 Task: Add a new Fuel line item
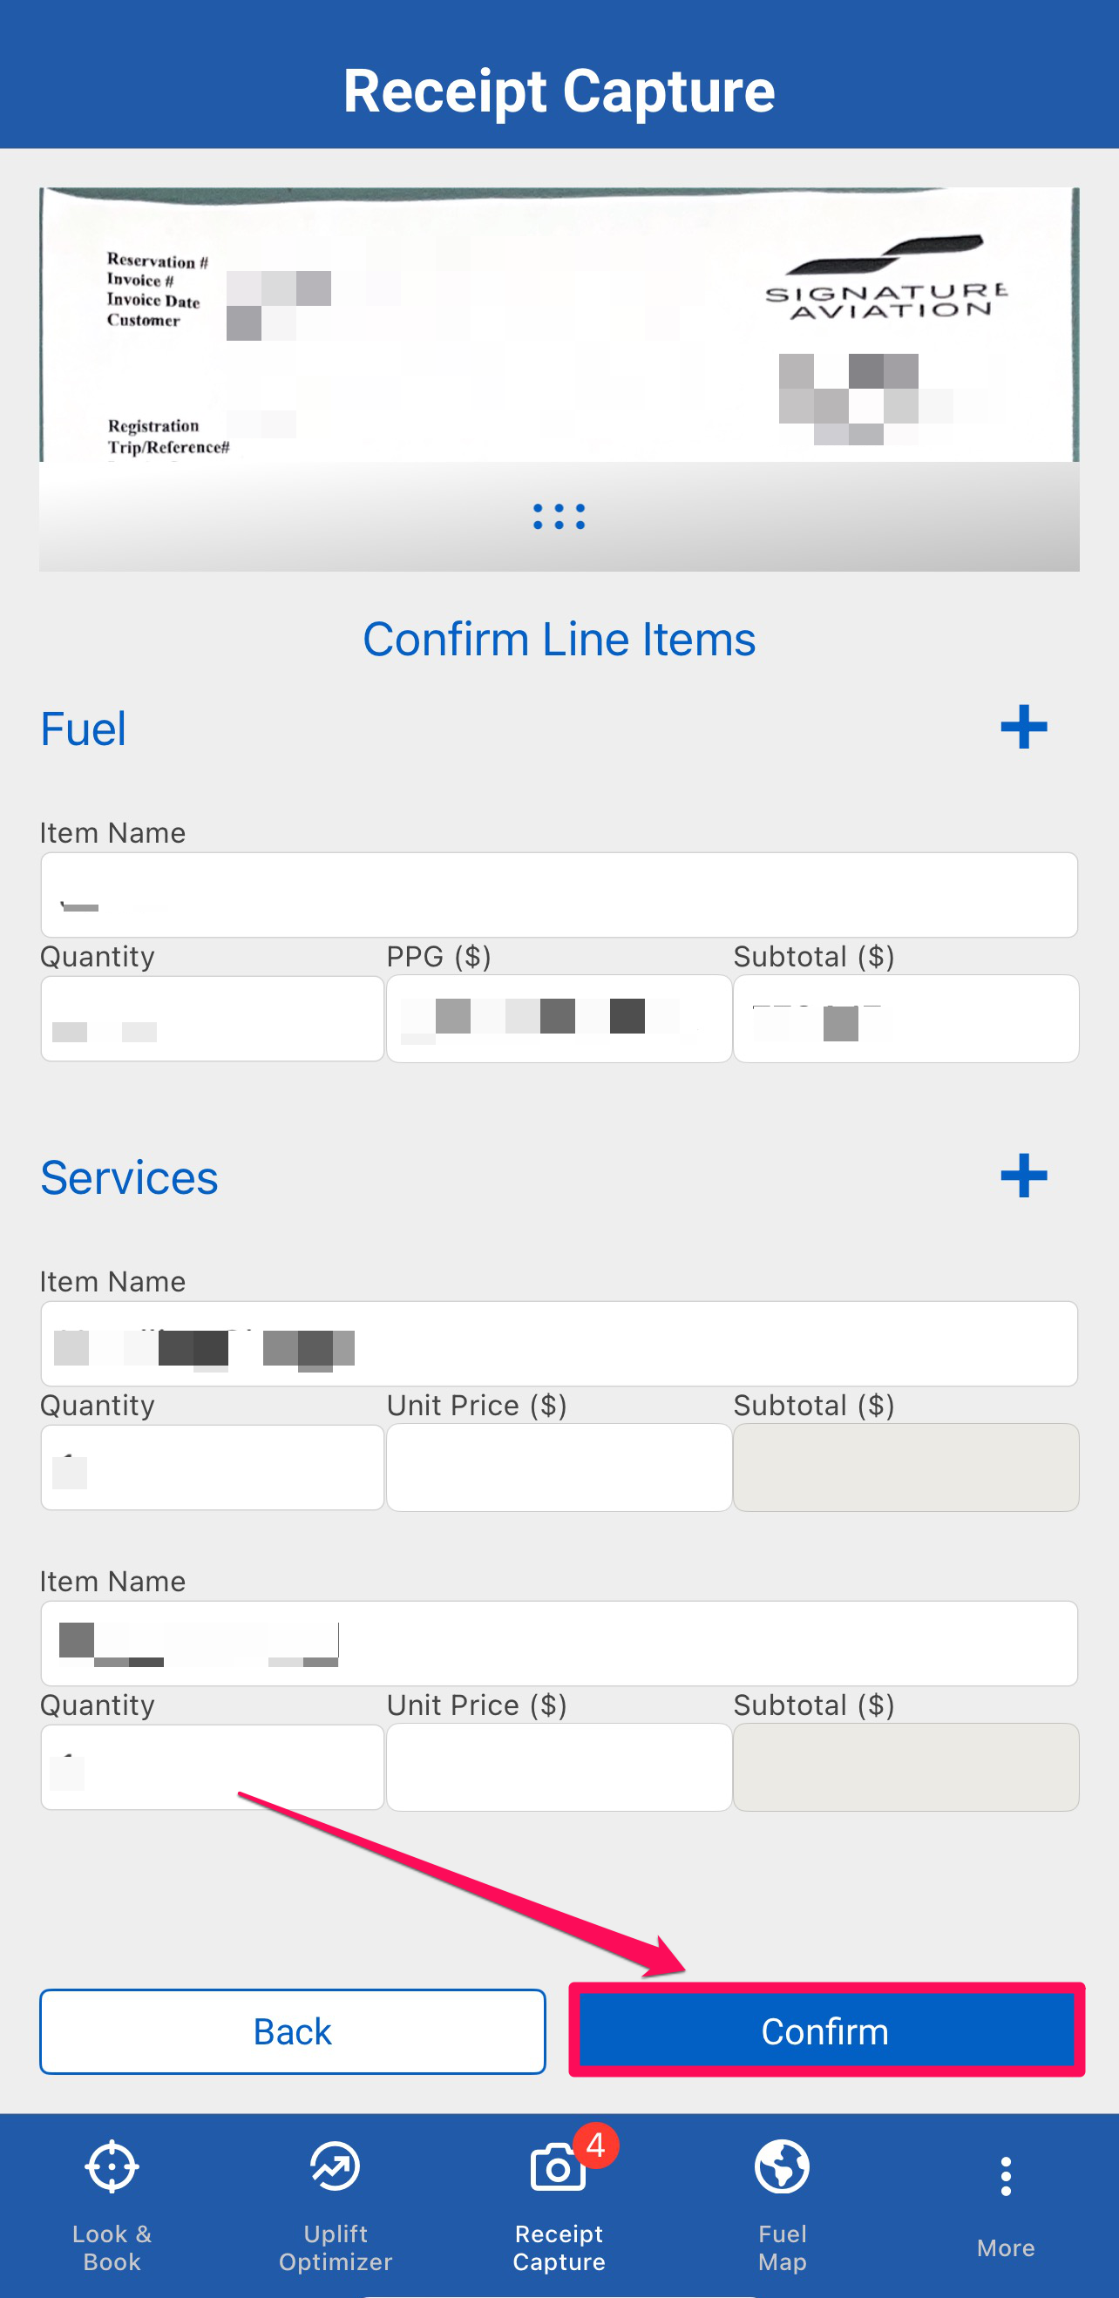pos(1022,727)
